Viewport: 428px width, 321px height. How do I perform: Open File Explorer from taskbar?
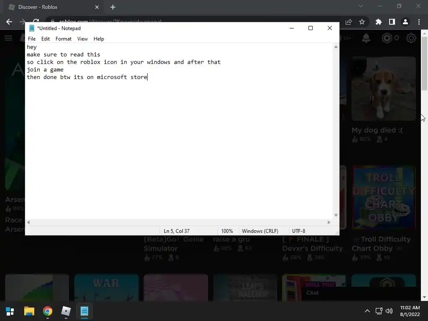[x=29, y=311]
